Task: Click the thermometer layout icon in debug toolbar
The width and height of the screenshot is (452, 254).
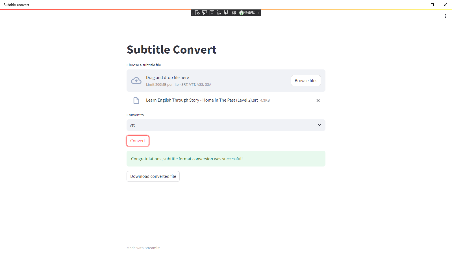Action: coord(219,13)
